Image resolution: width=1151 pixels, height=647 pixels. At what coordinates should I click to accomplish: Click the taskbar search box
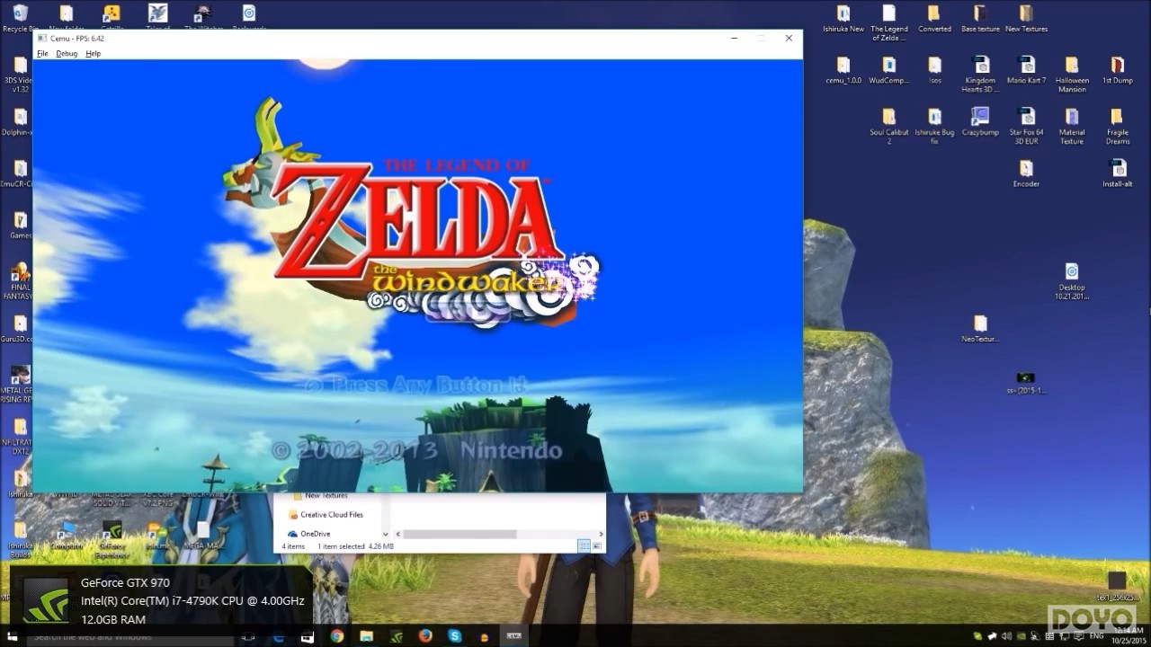coord(130,636)
